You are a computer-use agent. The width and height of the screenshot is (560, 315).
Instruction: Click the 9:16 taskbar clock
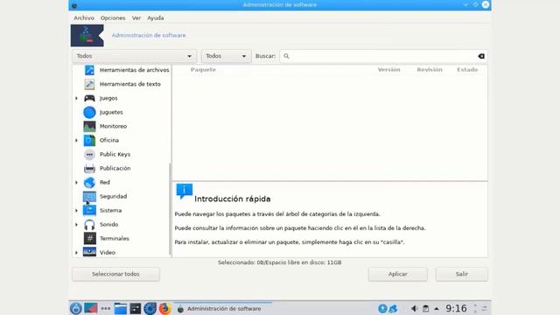point(456,308)
